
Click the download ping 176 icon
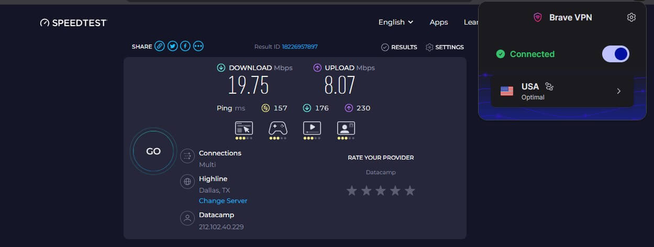click(x=307, y=108)
